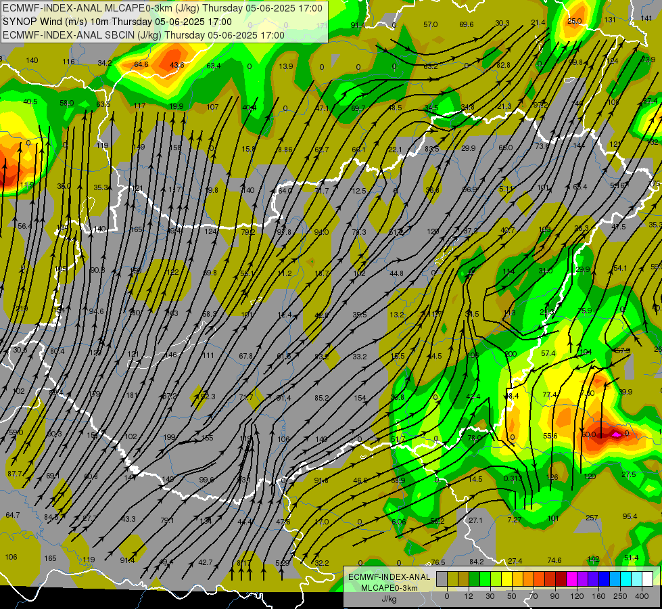
Task: Click the legend label ECMWF-INDEX-ANAL
Action: [x=389, y=577]
